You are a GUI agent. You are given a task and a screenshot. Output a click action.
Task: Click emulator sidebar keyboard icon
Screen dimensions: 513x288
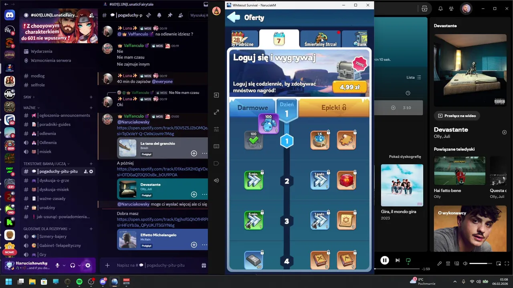tap(216, 146)
